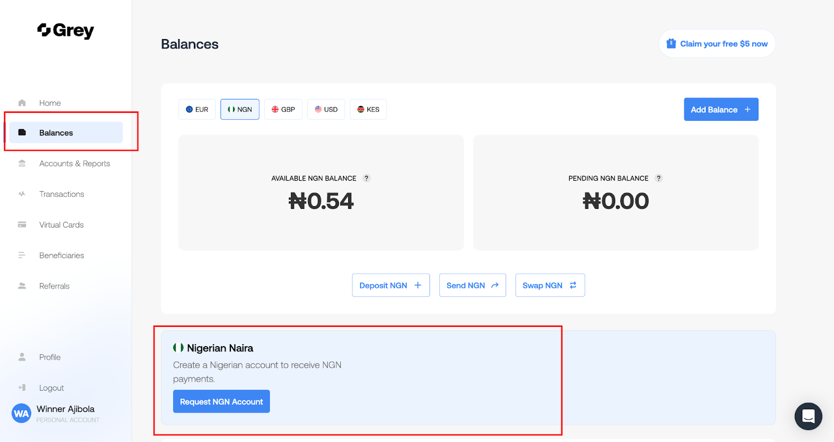This screenshot has width=834, height=442.
Task: Click the Balances page heading
Action: 190,44
